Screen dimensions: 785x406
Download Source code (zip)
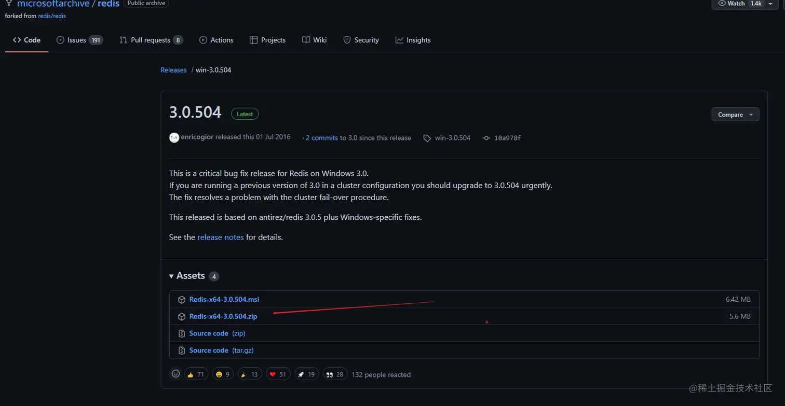[218, 333]
